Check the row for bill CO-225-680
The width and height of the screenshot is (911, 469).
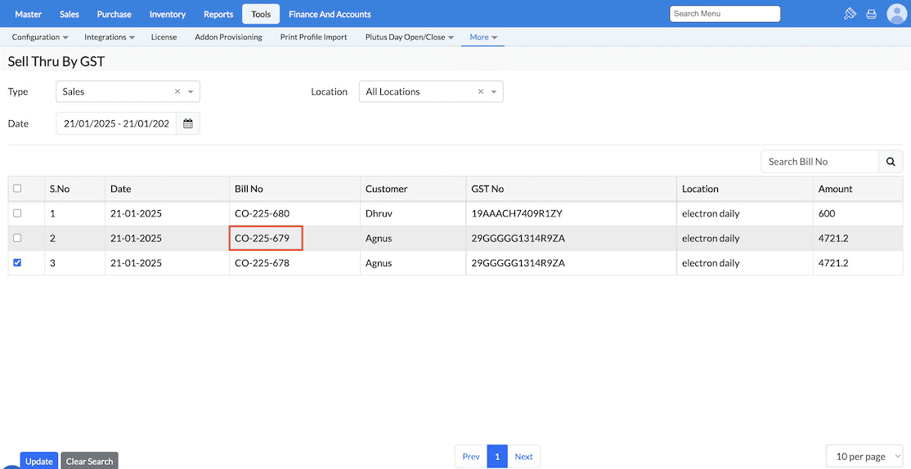pos(17,213)
